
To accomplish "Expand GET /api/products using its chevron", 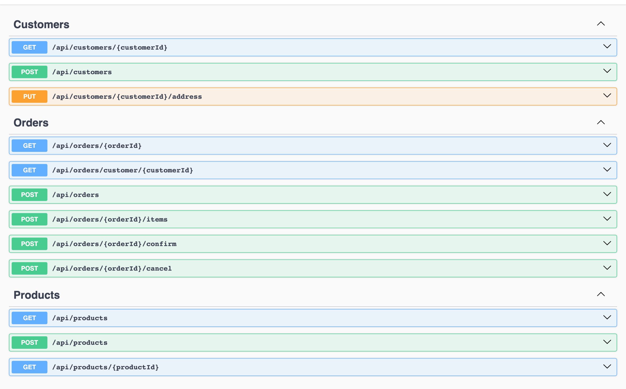I will pos(607,317).
